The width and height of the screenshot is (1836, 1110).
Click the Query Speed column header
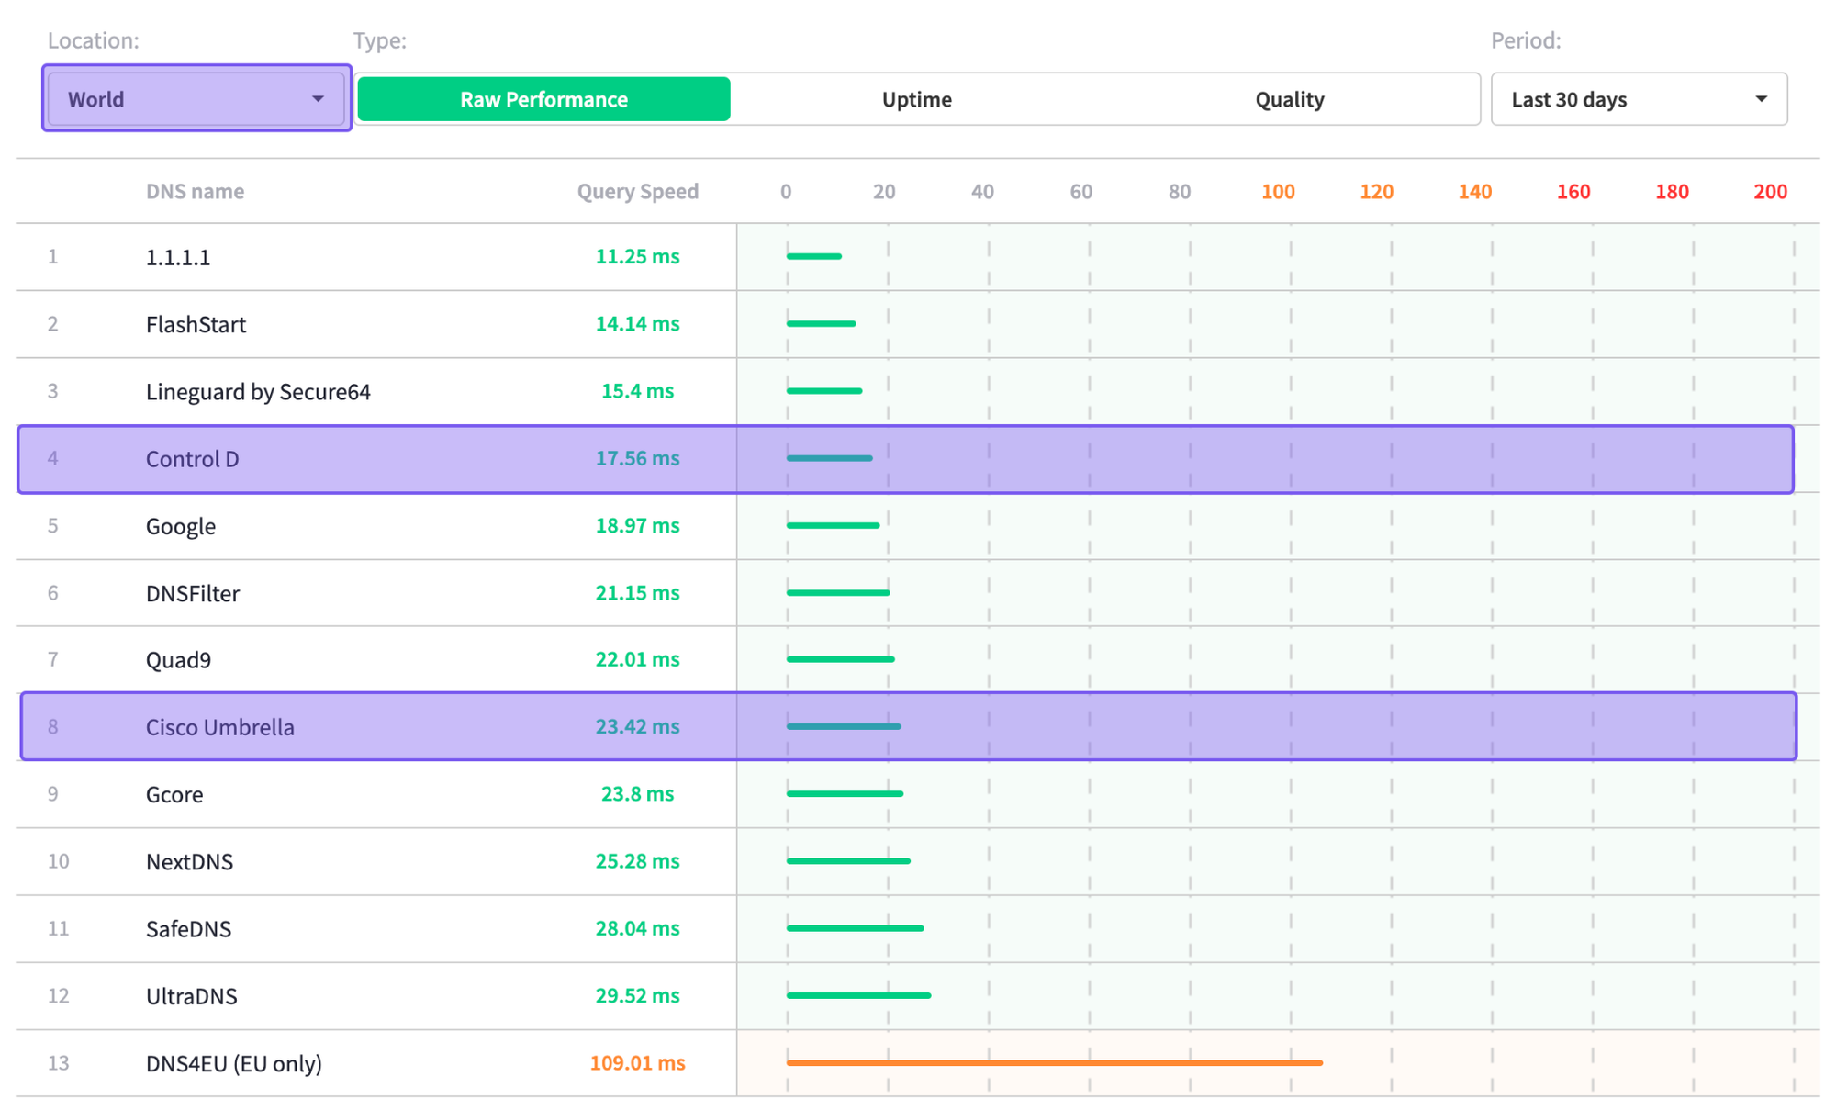[x=637, y=191]
